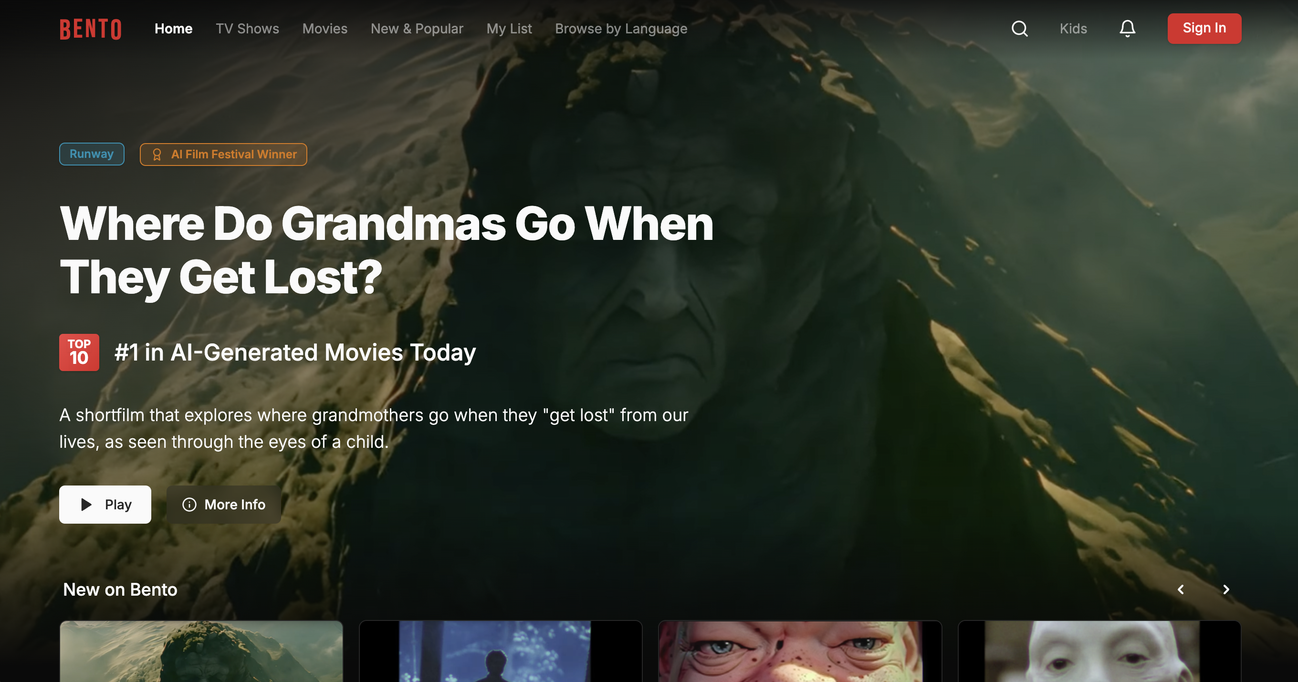Click the Sign In button
Screen dimensions: 1298x682
pos(1204,29)
